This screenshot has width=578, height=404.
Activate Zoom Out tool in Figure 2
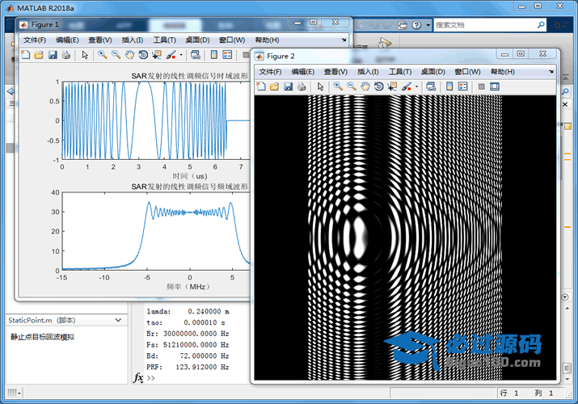(x=352, y=86)
